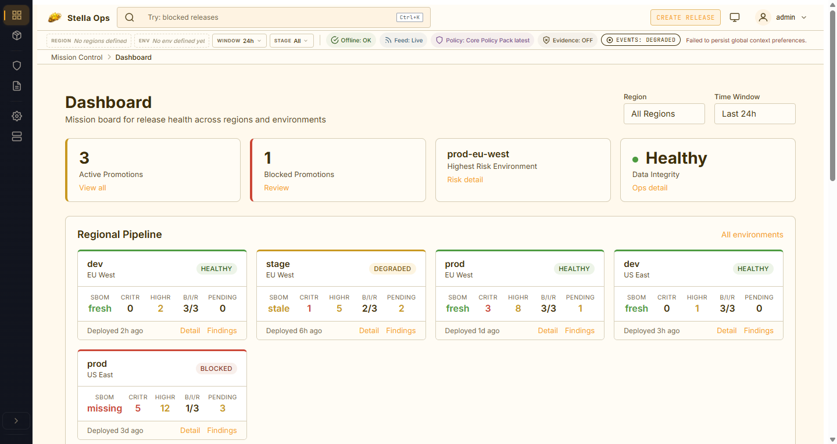Viewport: 837px width, 444px height.
Task: Click the monitor theme icon in header
Action: pyautogui.click(x=735, y=17)
